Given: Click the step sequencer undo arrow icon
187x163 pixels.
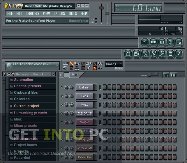Looking at the screenshot, I should pyautogui.click(x=73, y=75).
